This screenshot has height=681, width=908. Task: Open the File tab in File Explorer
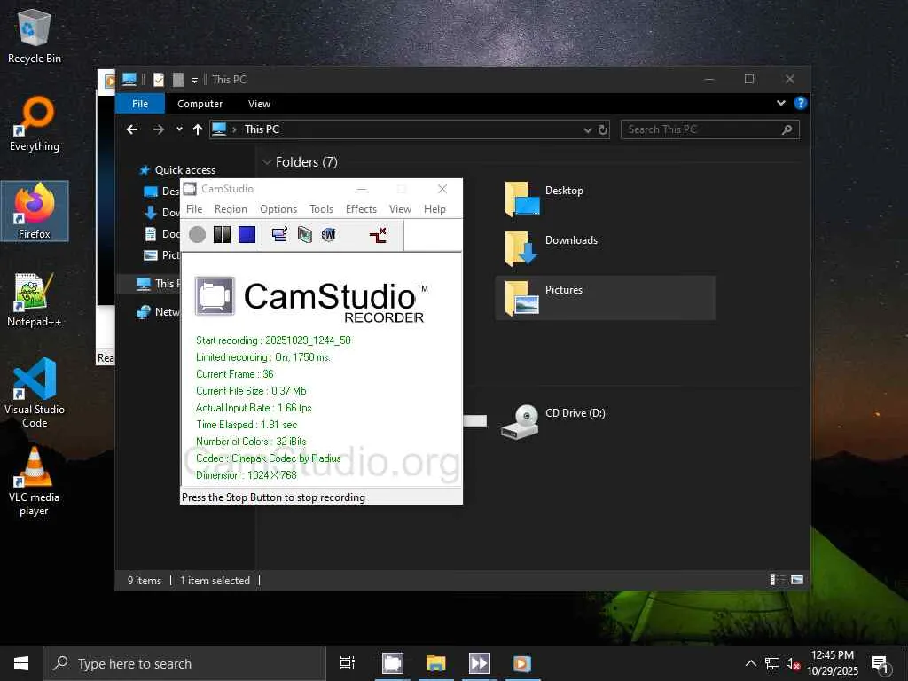[140, 104]
